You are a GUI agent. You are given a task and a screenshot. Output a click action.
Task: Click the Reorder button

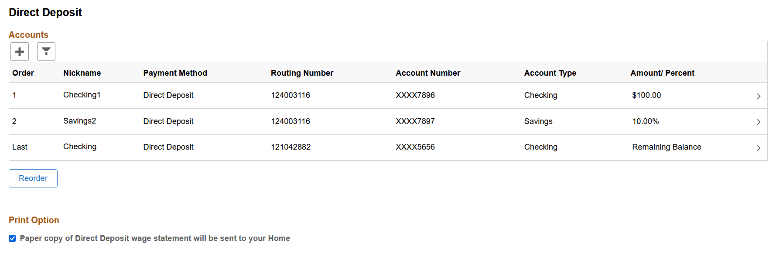pos(33,178)
